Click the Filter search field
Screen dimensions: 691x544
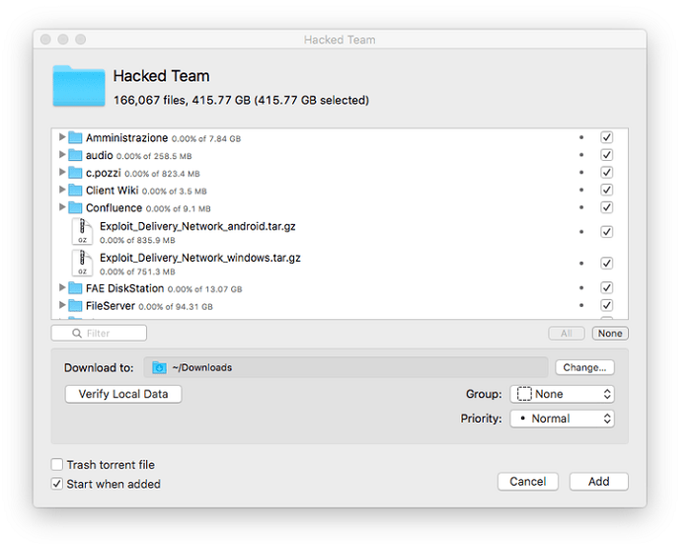coord(99,334)
